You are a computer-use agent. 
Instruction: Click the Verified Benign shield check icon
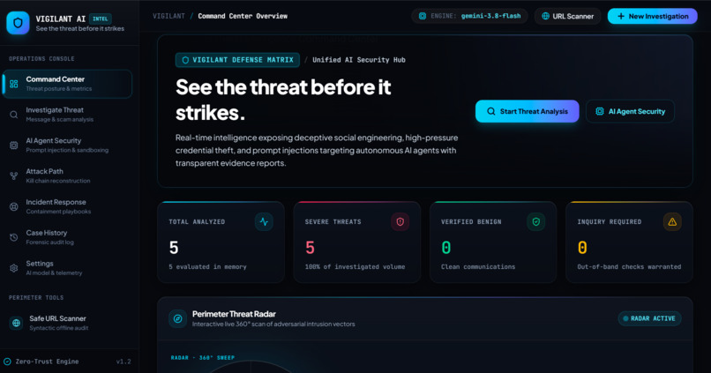click(536, 221)
